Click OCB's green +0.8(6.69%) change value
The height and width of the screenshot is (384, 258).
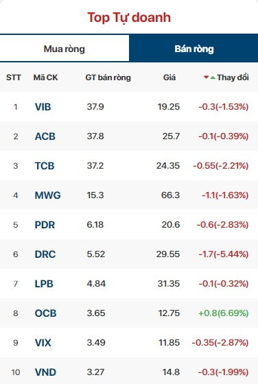[x=224, y=313]
